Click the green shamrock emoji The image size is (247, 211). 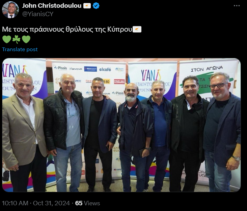pyautogui.click(x=17, y=39)
